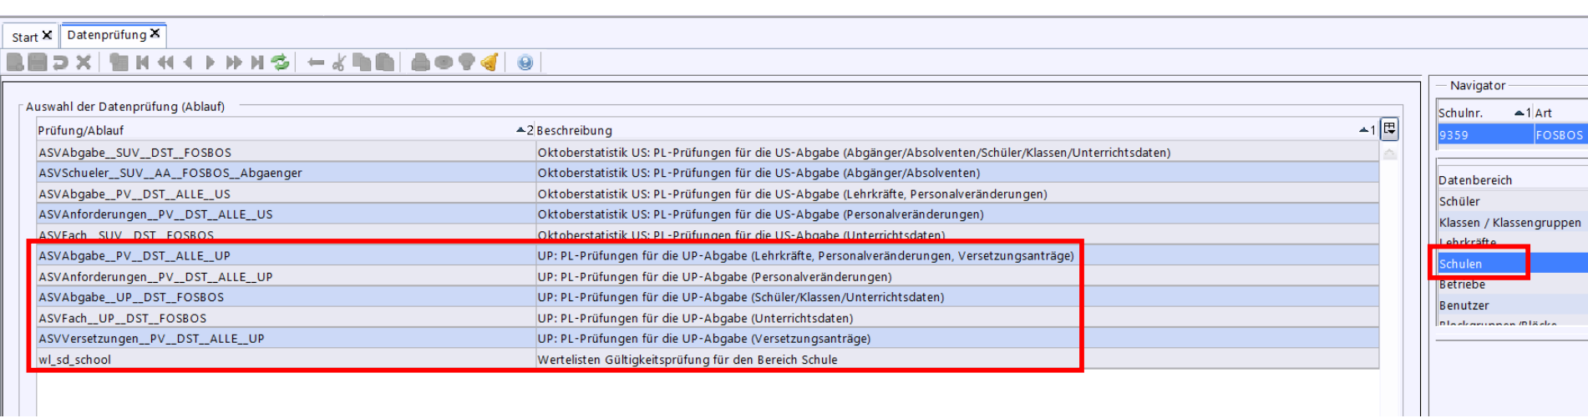Click the printer icon in toolbar
The height and width of the screenshot is (418, 1588).
pyautogui.click(x=421, y=63)
